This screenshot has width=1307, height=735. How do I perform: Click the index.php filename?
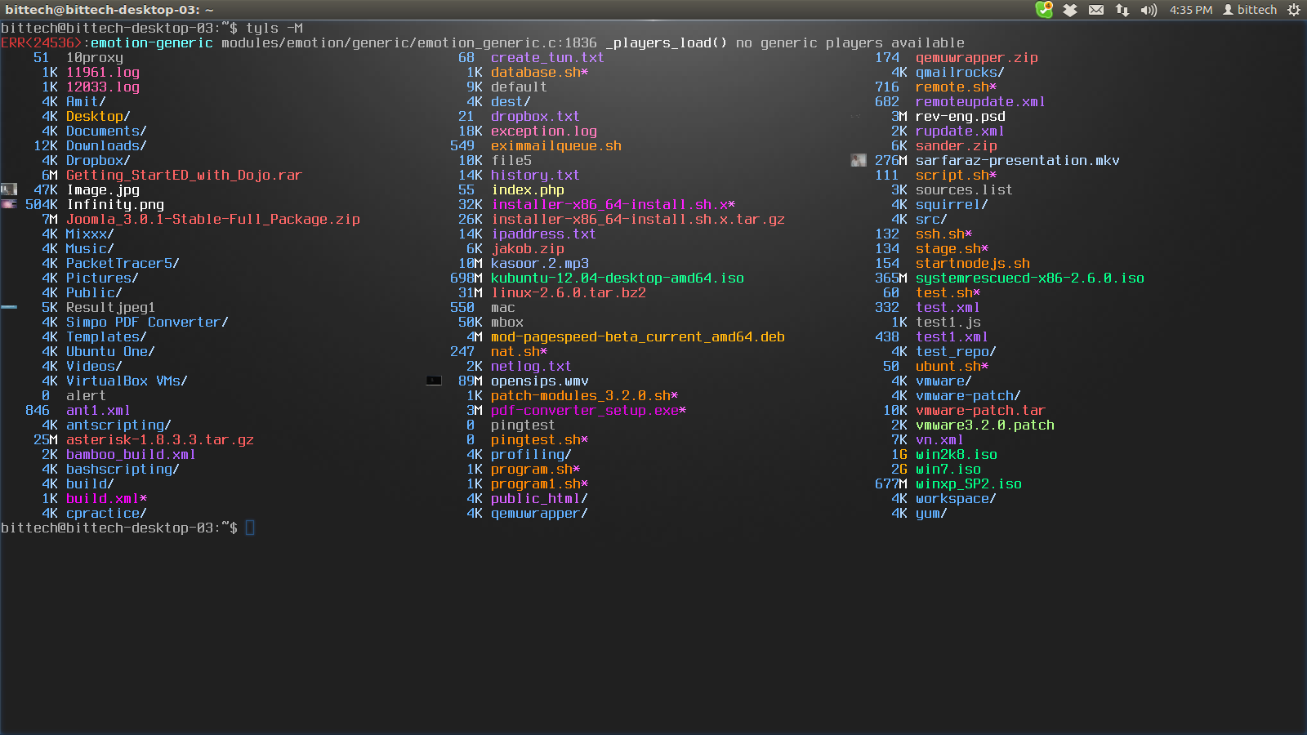click(529, 189)
